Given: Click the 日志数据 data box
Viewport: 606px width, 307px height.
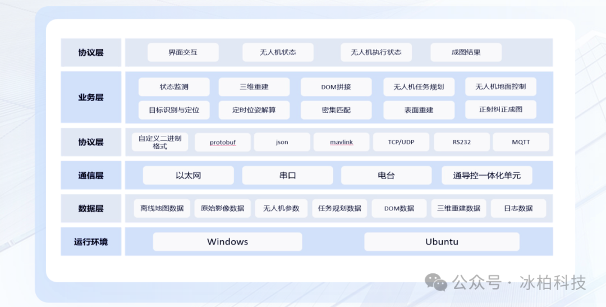Looking at the screenshot, I should point(518,208).
